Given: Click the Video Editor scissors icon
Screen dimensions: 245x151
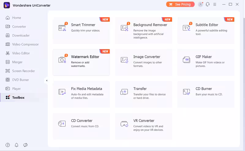Looking at the screenshot, I should [7, 53].
